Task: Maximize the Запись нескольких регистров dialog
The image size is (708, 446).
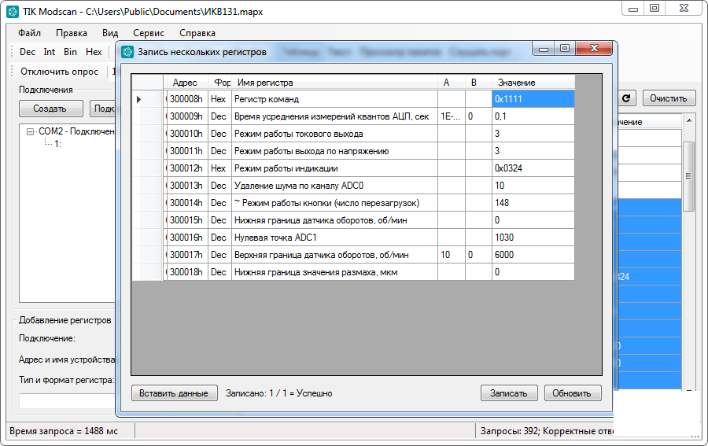Action: click(564, 48)
